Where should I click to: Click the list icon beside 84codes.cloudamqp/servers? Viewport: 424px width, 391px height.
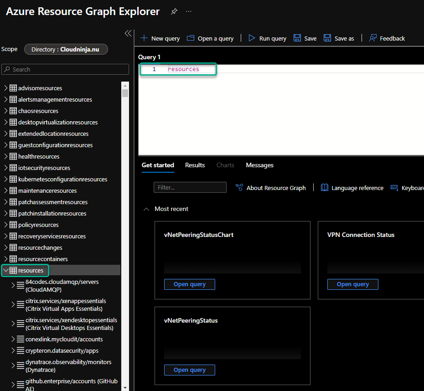pyautogui.click(x=21, y=285)
